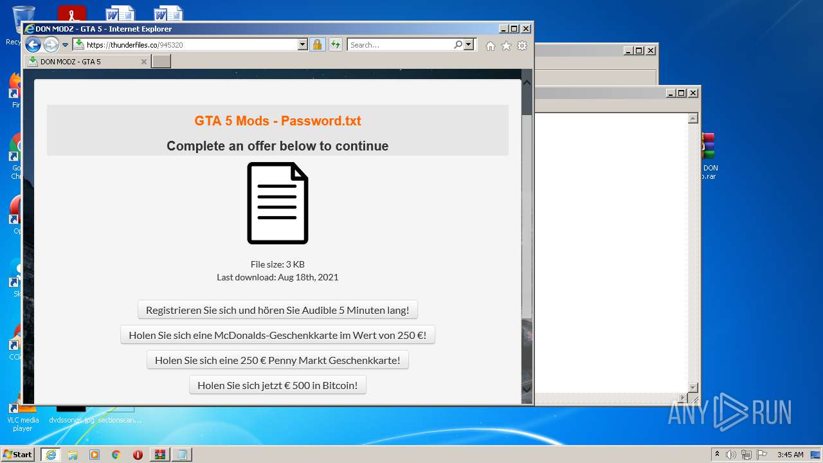The image size is (823, 463).
Task: Click the network tray icon
Action: 746,455
